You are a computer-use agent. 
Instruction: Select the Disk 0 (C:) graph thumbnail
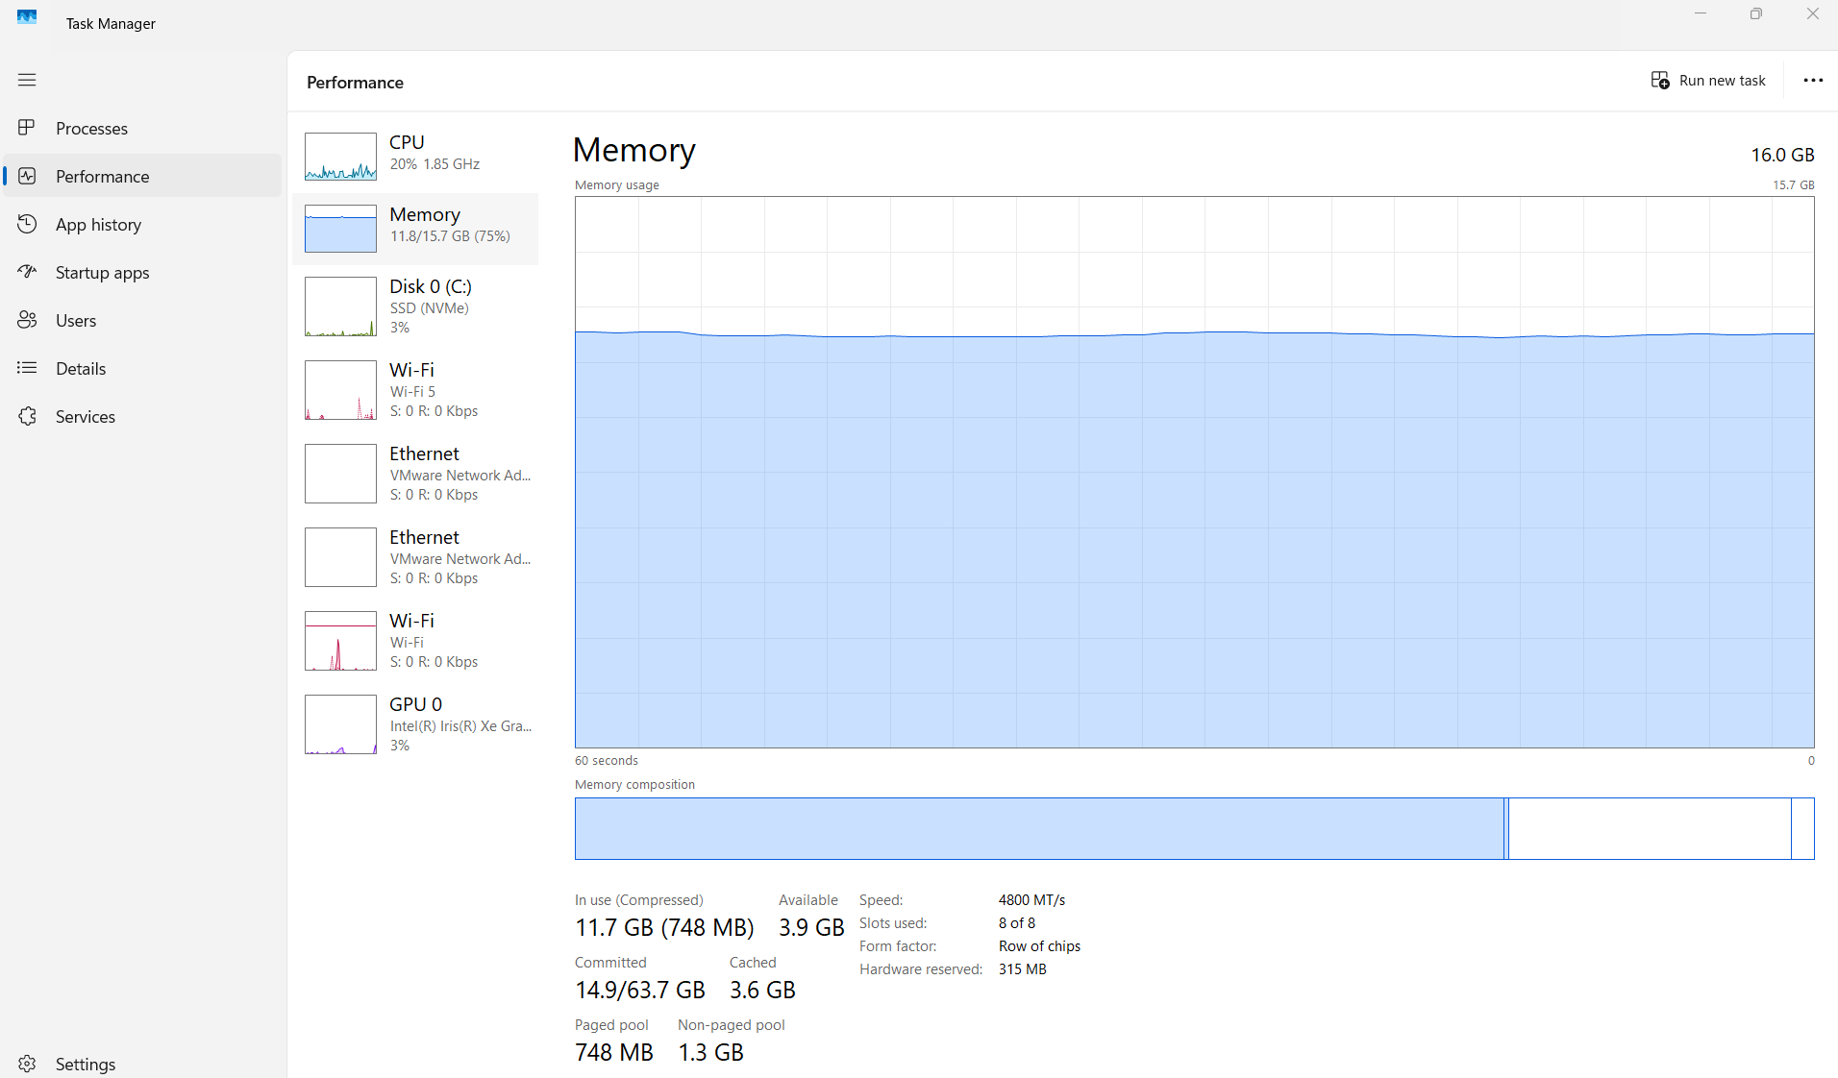[340, 306]
